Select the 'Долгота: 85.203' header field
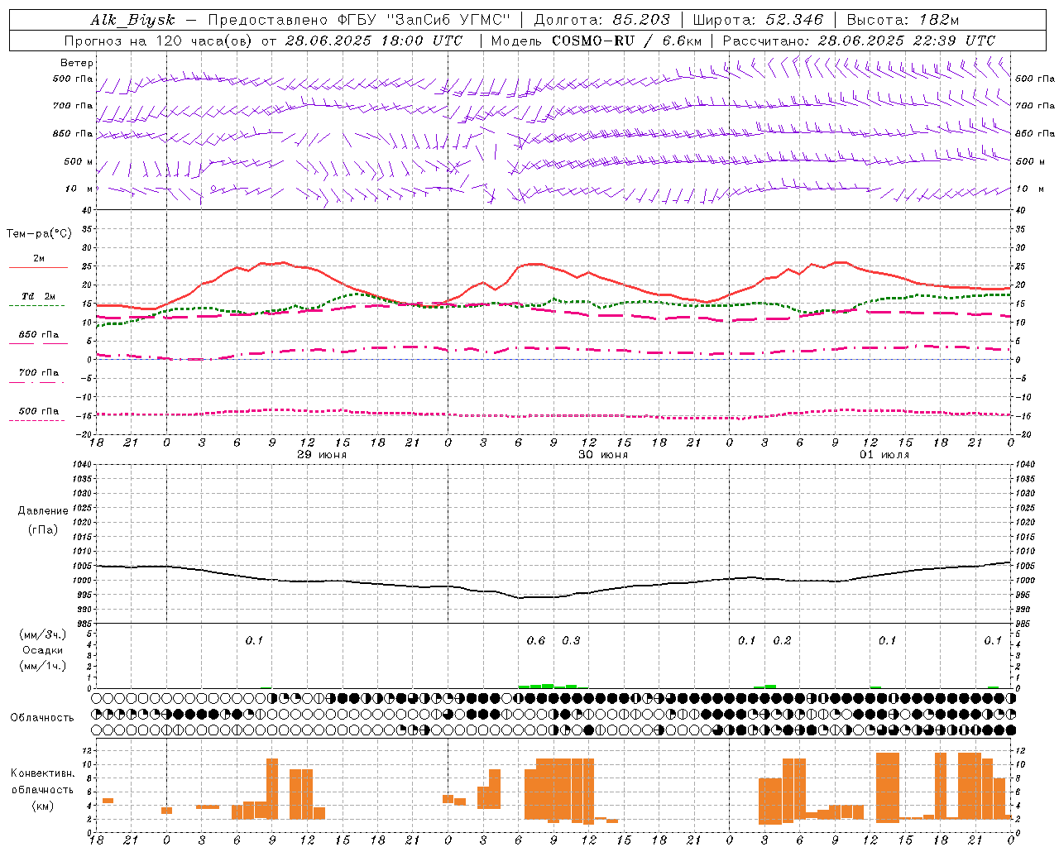The image size is (1059, 847). (x=602, y=20)
